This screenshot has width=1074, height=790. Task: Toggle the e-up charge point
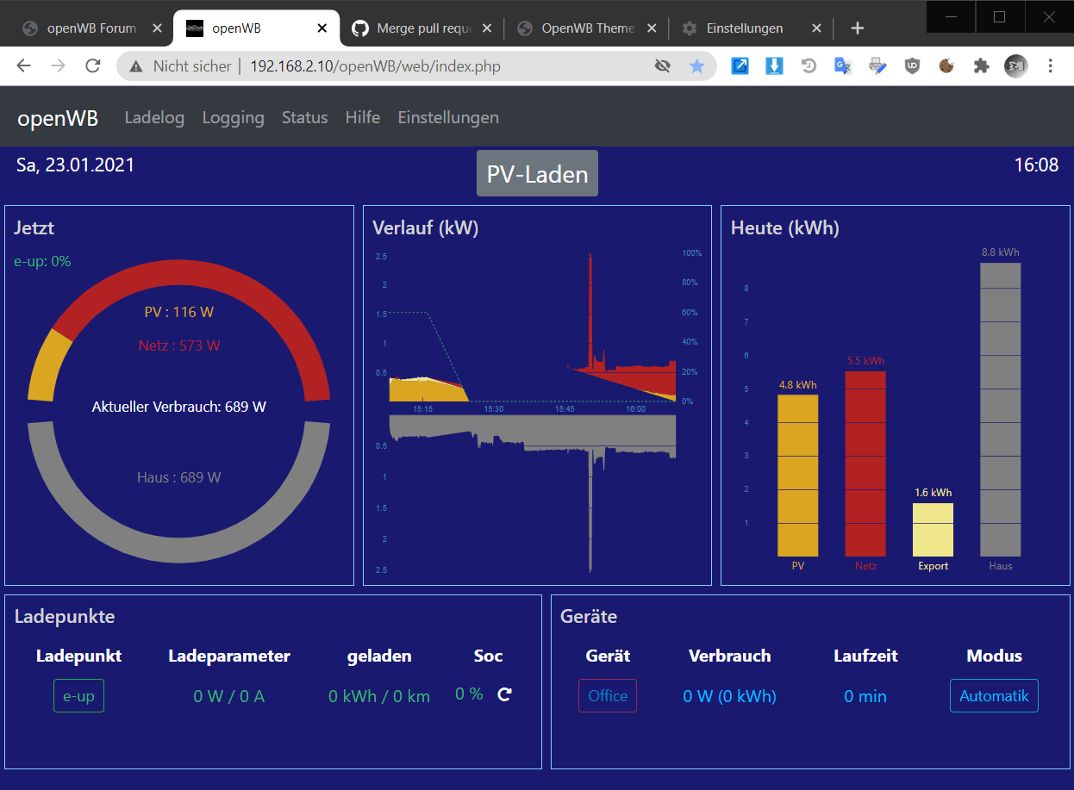coord(78,696)
